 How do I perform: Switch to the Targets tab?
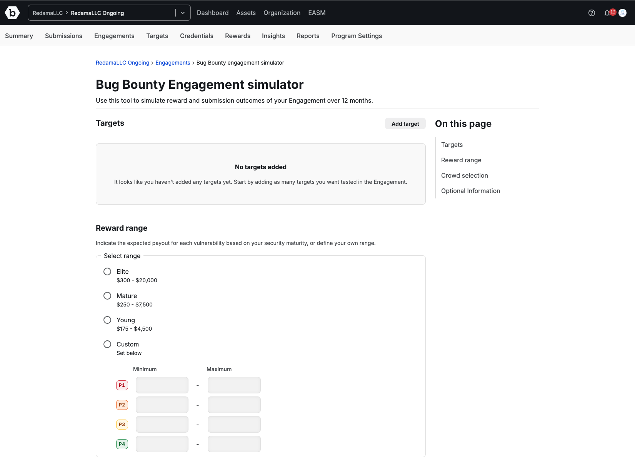(x=157, y=36)
